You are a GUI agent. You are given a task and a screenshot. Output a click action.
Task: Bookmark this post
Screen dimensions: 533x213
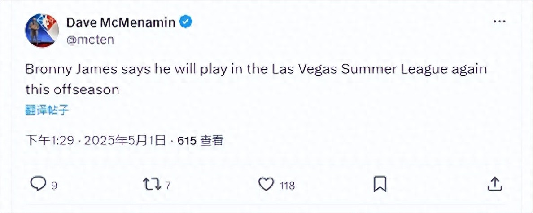coord(380,183)
